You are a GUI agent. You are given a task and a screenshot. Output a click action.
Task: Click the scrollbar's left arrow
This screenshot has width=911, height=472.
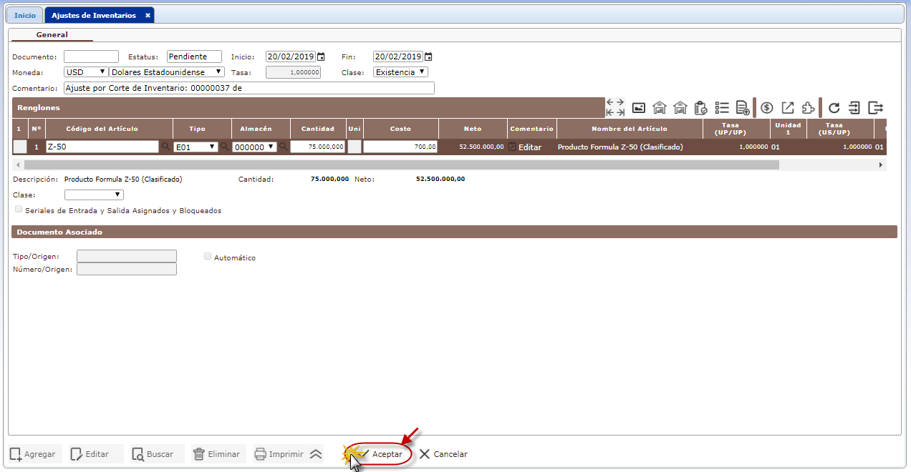tap(17, 164)
